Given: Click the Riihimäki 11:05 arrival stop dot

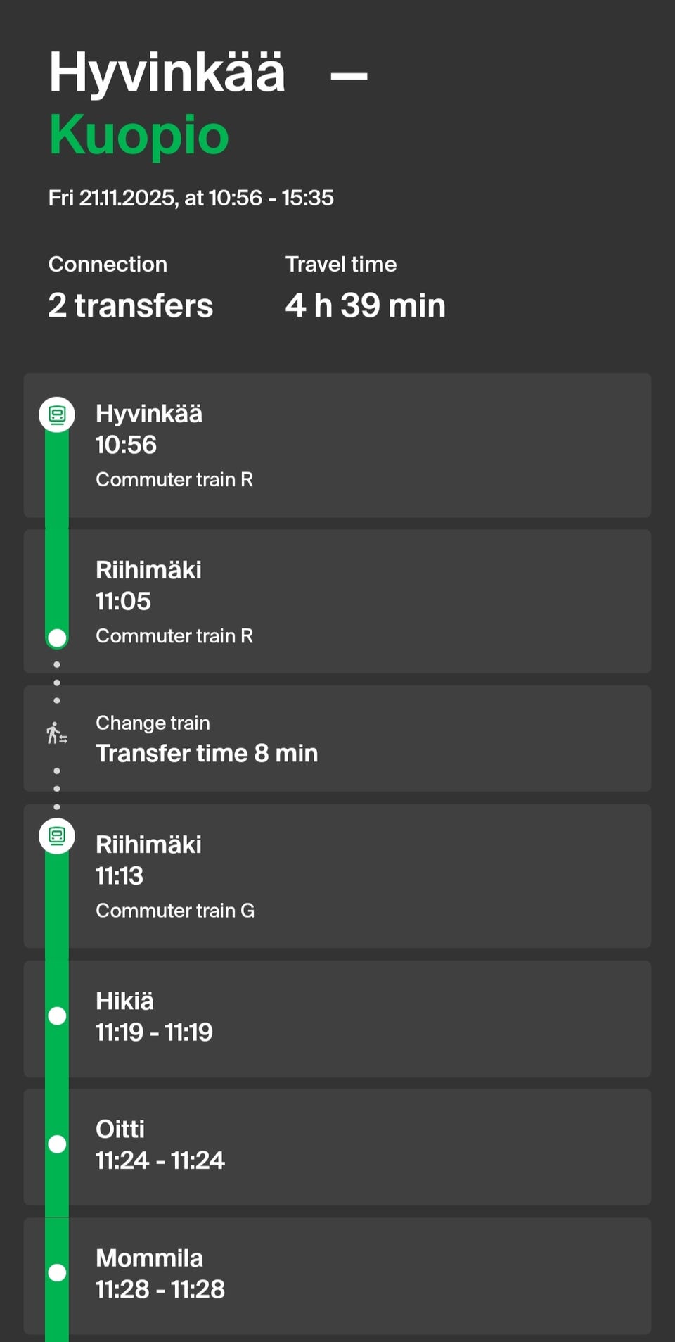Looking at the screenshot, I should coord(57,638).
